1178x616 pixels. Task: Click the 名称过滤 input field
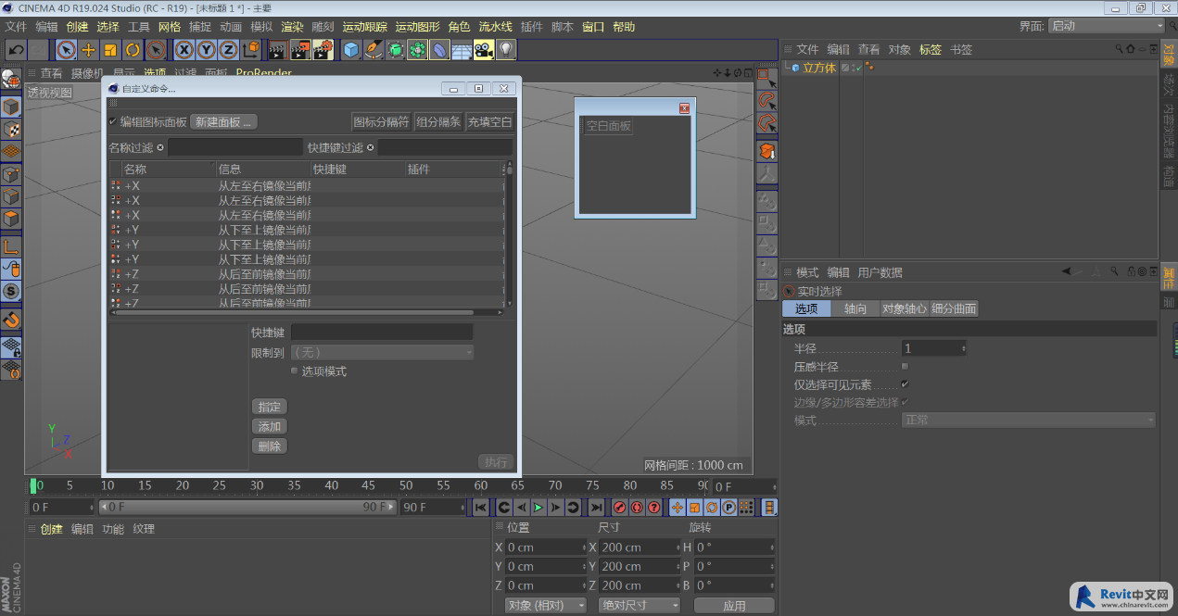(x=234, y=147)
